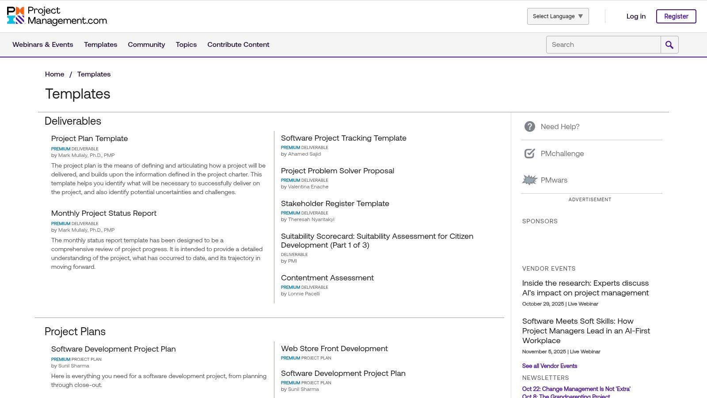Open the Project Plan Template
The height and width of the screenshot is (398, 707).
89,138
